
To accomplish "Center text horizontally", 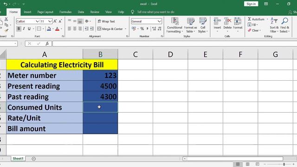I will (75, 29).
